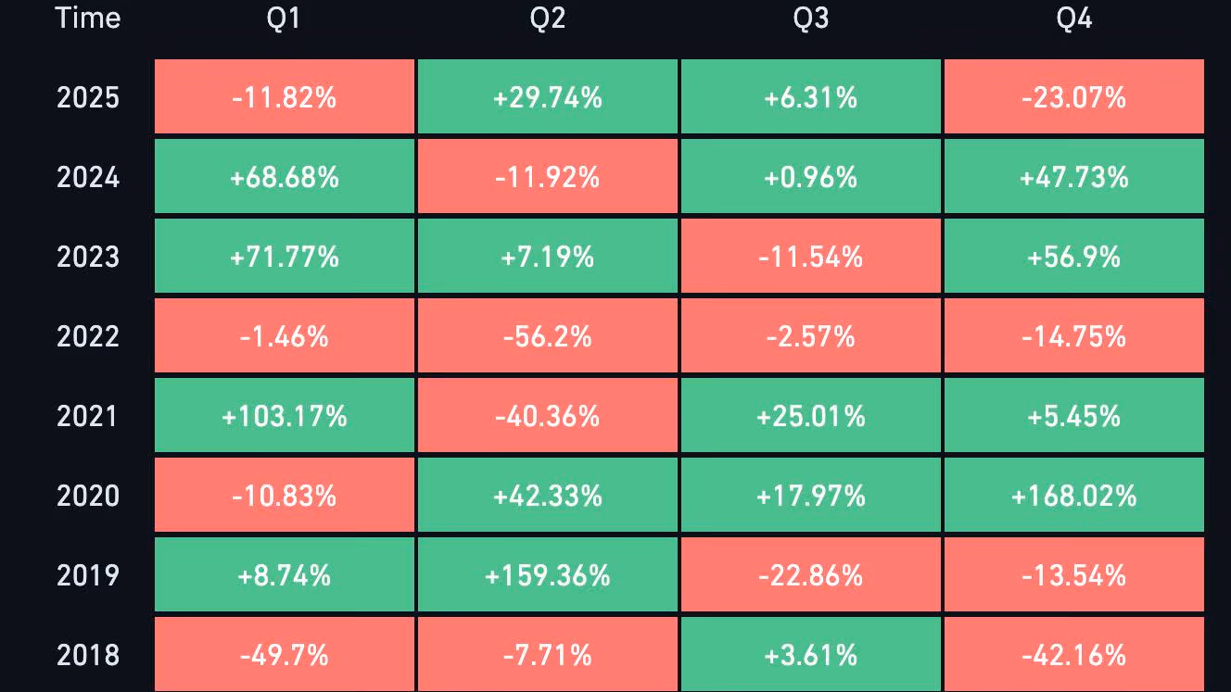Click the 2019 Q2 cell showing +159.36%

(547, 575)
